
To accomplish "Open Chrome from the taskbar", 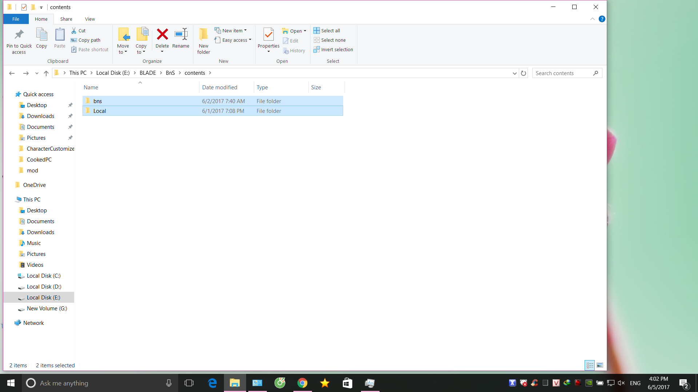I will [x=302, y=383].
